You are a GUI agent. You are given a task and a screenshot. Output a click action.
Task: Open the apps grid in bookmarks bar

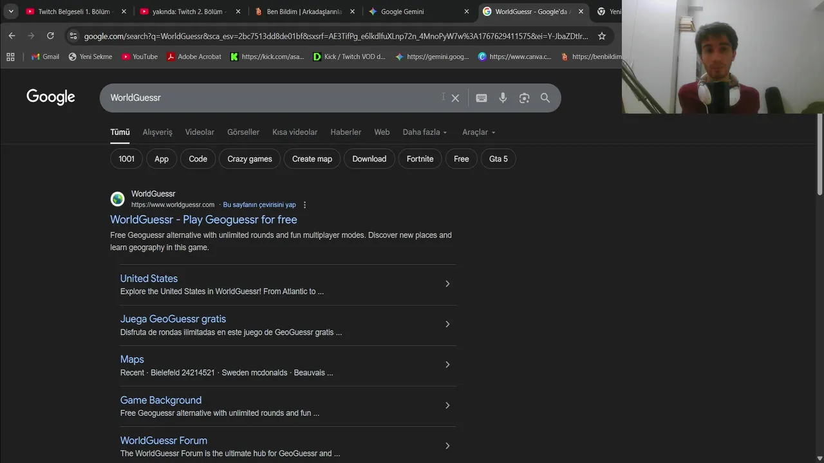pyautogui.click(x=10, y=57)
